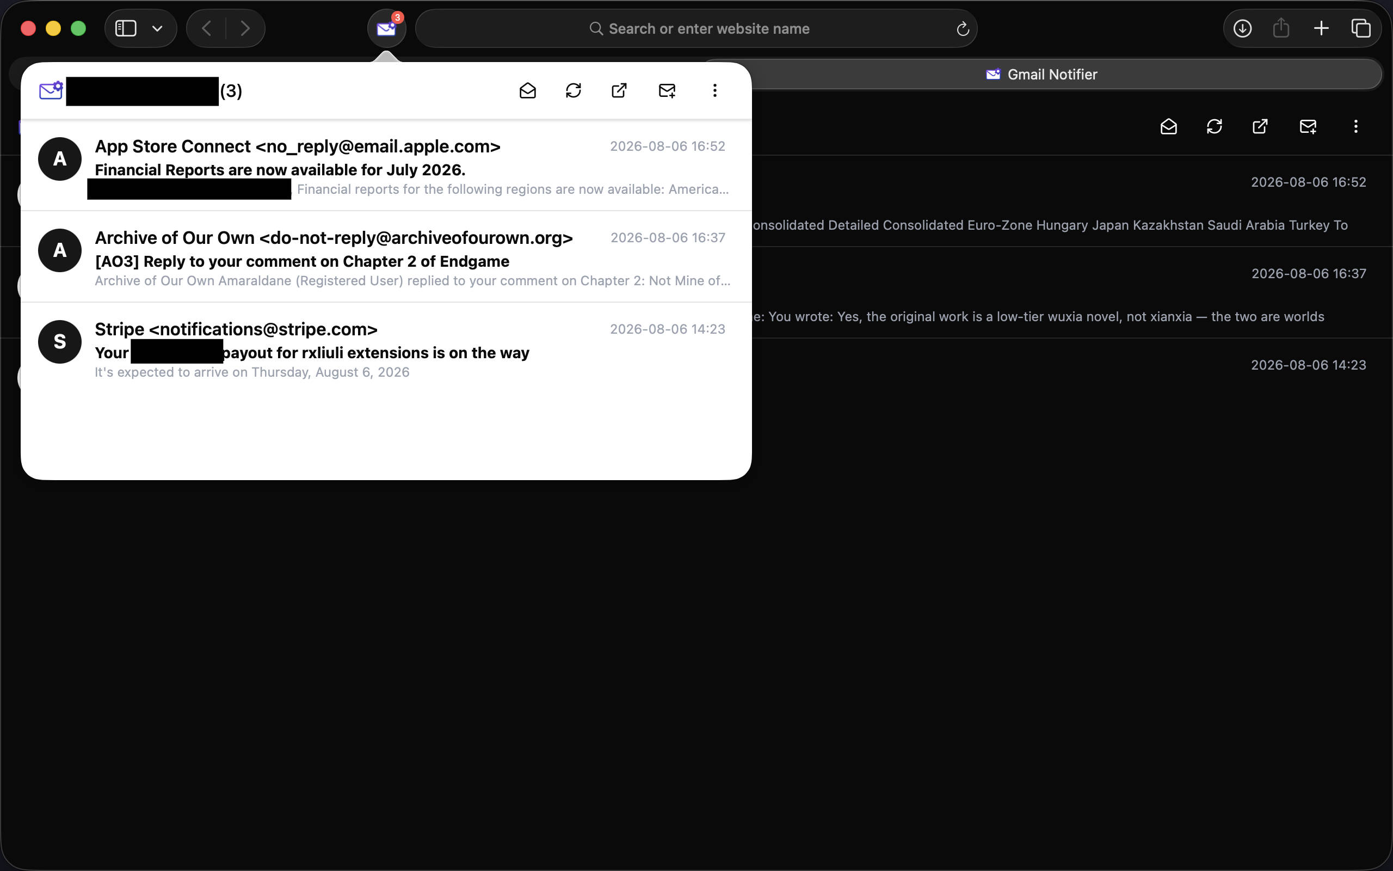Open the App Store Connect sender line

point(298,146)
